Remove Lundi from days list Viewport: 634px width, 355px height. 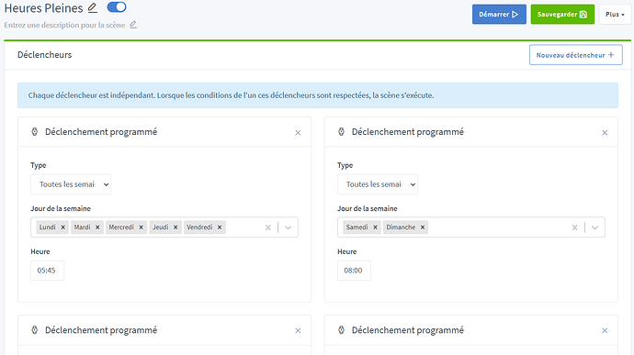tap(63, 227)
